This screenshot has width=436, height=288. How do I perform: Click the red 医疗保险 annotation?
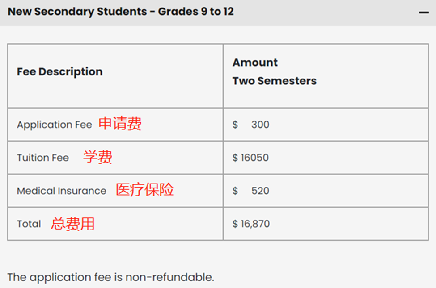[x=144, y=190]
